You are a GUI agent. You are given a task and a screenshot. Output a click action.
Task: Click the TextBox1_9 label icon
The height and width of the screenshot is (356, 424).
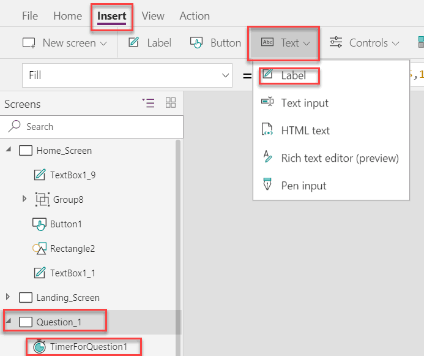point(40,175)
